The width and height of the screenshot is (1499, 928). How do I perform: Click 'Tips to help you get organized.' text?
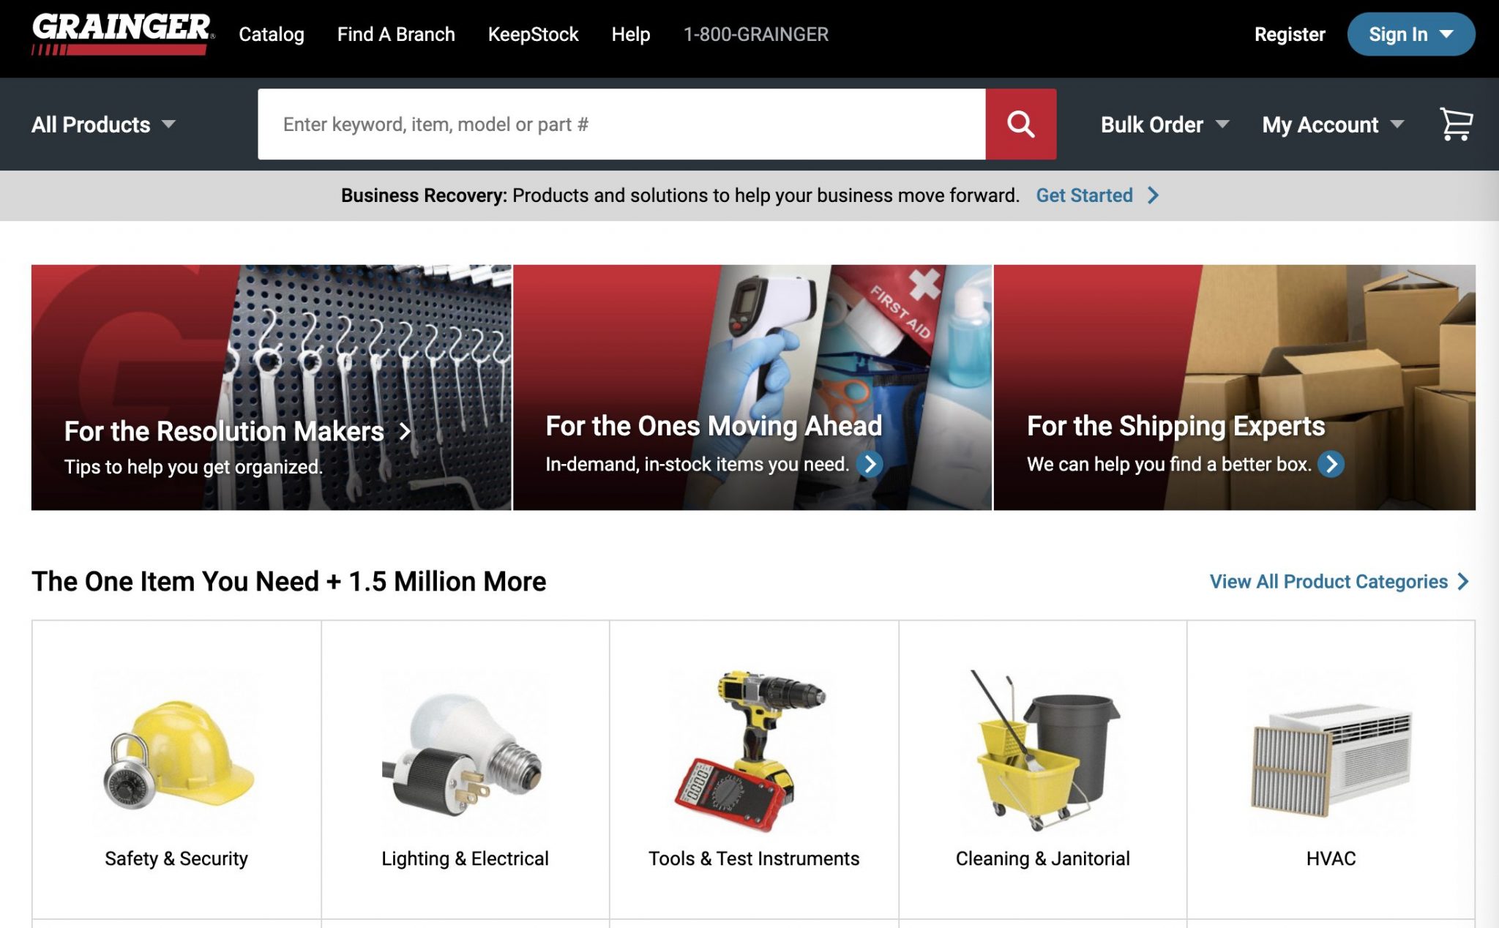(193, 467)
